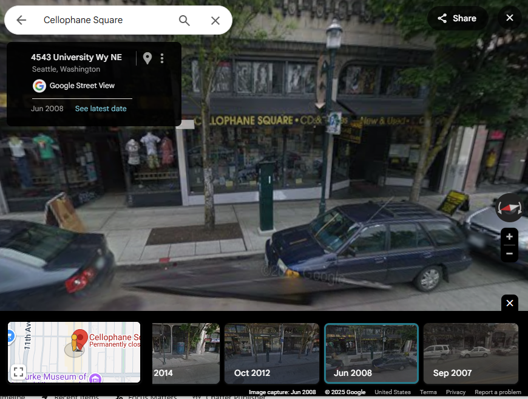Image resolution: width=528 pixels, height=399 pixels.
Task: Close Street View with the top-right X
Action: (510, 18)
